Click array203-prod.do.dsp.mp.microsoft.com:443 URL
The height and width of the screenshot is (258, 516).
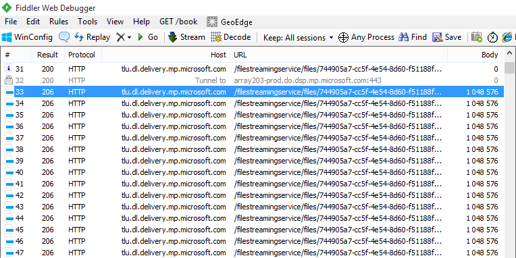pyautogui.click(x=308, y=80)
